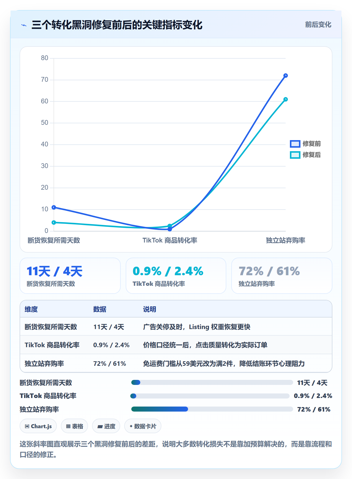Click the y-axis value 80
The image size is (352, 479).
(45, 58)
